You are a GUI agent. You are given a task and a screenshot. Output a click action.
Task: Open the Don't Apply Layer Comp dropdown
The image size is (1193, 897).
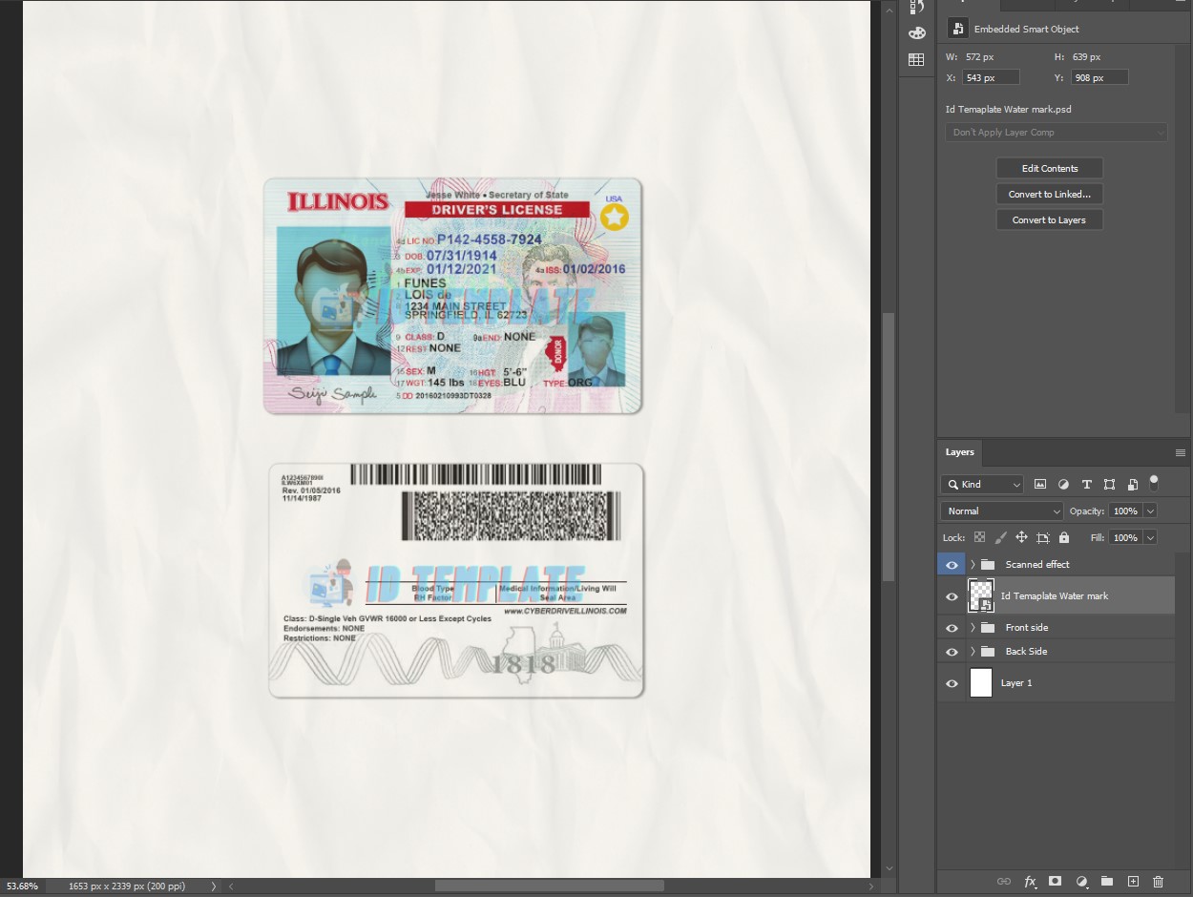[1057, 133]
